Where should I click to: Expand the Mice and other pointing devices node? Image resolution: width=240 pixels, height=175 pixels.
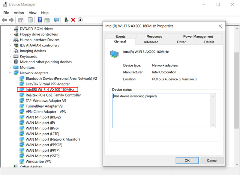coord(10,62)
